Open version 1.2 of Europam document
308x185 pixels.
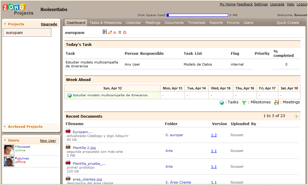[214, 135]
